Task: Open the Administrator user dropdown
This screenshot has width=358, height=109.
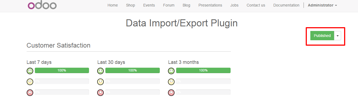Action: click(x=322, y=5)
